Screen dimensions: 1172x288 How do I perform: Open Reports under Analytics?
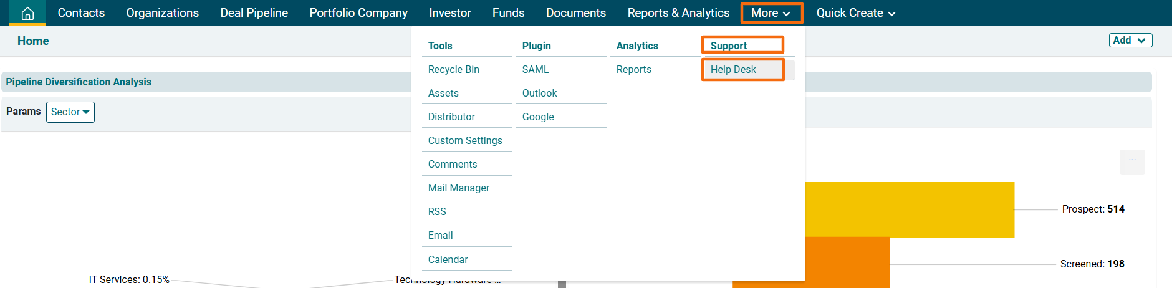click(x=633, y=70)
